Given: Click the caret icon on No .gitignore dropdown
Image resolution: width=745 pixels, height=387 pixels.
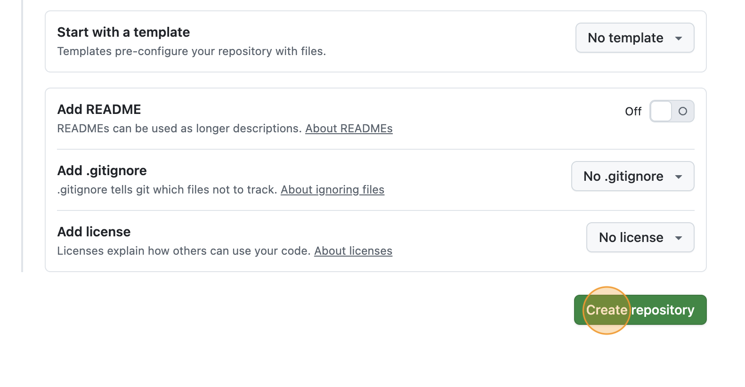Looking at the screenshot, I should [x=679, y=176].
